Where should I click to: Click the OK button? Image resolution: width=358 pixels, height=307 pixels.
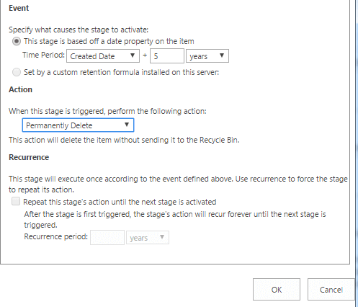[x=277, y=290]
